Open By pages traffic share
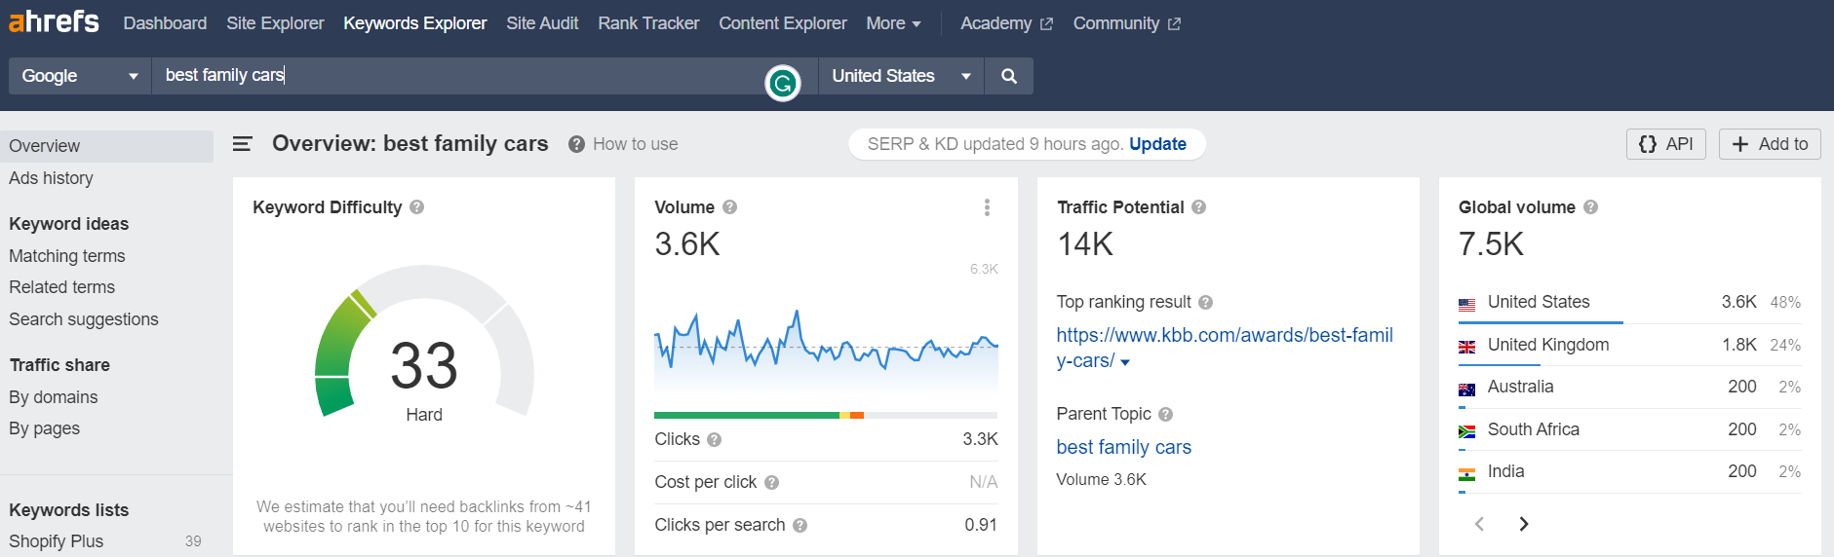1834x557 pixels. (x=44, y=428)
